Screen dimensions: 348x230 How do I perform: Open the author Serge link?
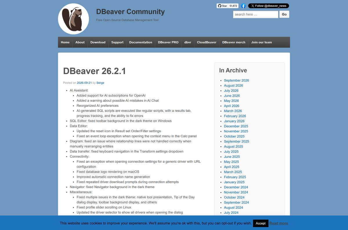100,83
